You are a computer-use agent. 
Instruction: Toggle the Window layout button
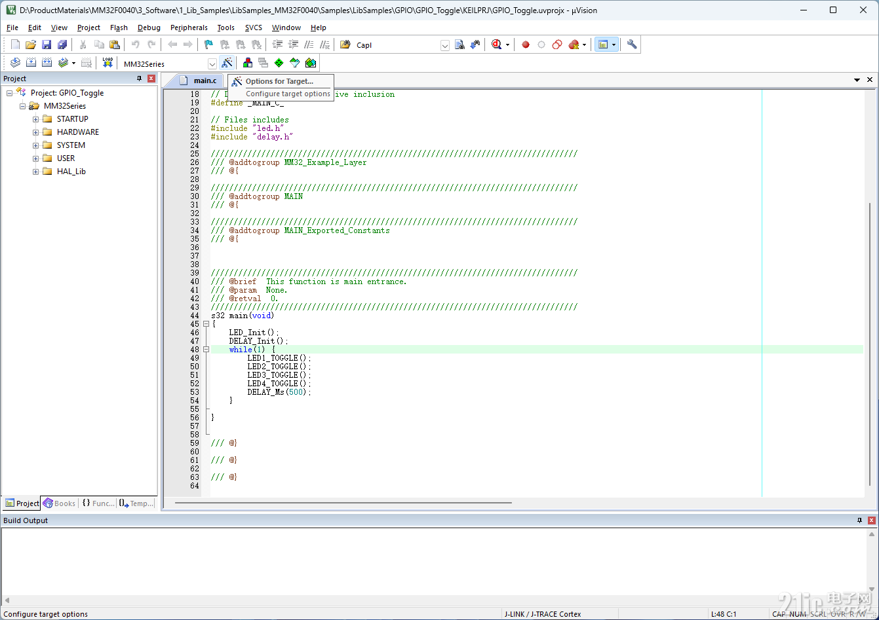pyautogui.click(x=602, y=45)
